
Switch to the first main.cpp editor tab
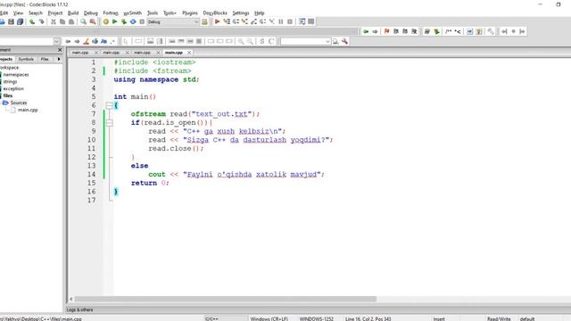(80, 53)
